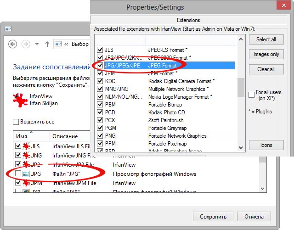
Task: Sort by the 'Описание' column header
Action: pyautogui.click(x=70, y=136)
